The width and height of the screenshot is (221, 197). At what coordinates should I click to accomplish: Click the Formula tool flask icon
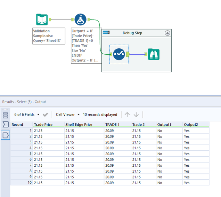[x=81, y=20]
